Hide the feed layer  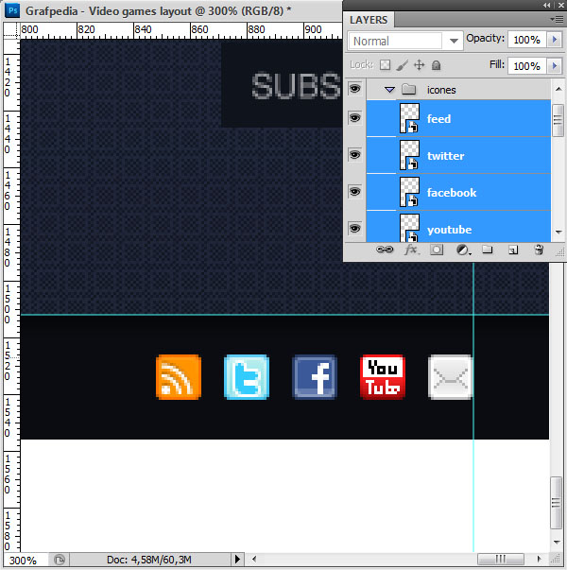(x=354, y=118)
